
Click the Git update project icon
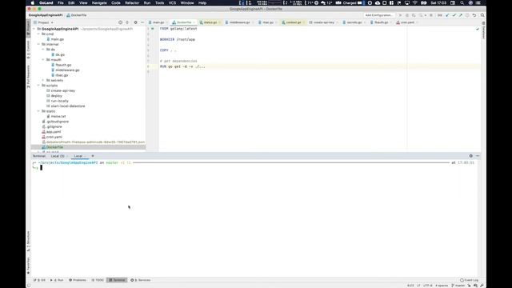tap(447, 15)
